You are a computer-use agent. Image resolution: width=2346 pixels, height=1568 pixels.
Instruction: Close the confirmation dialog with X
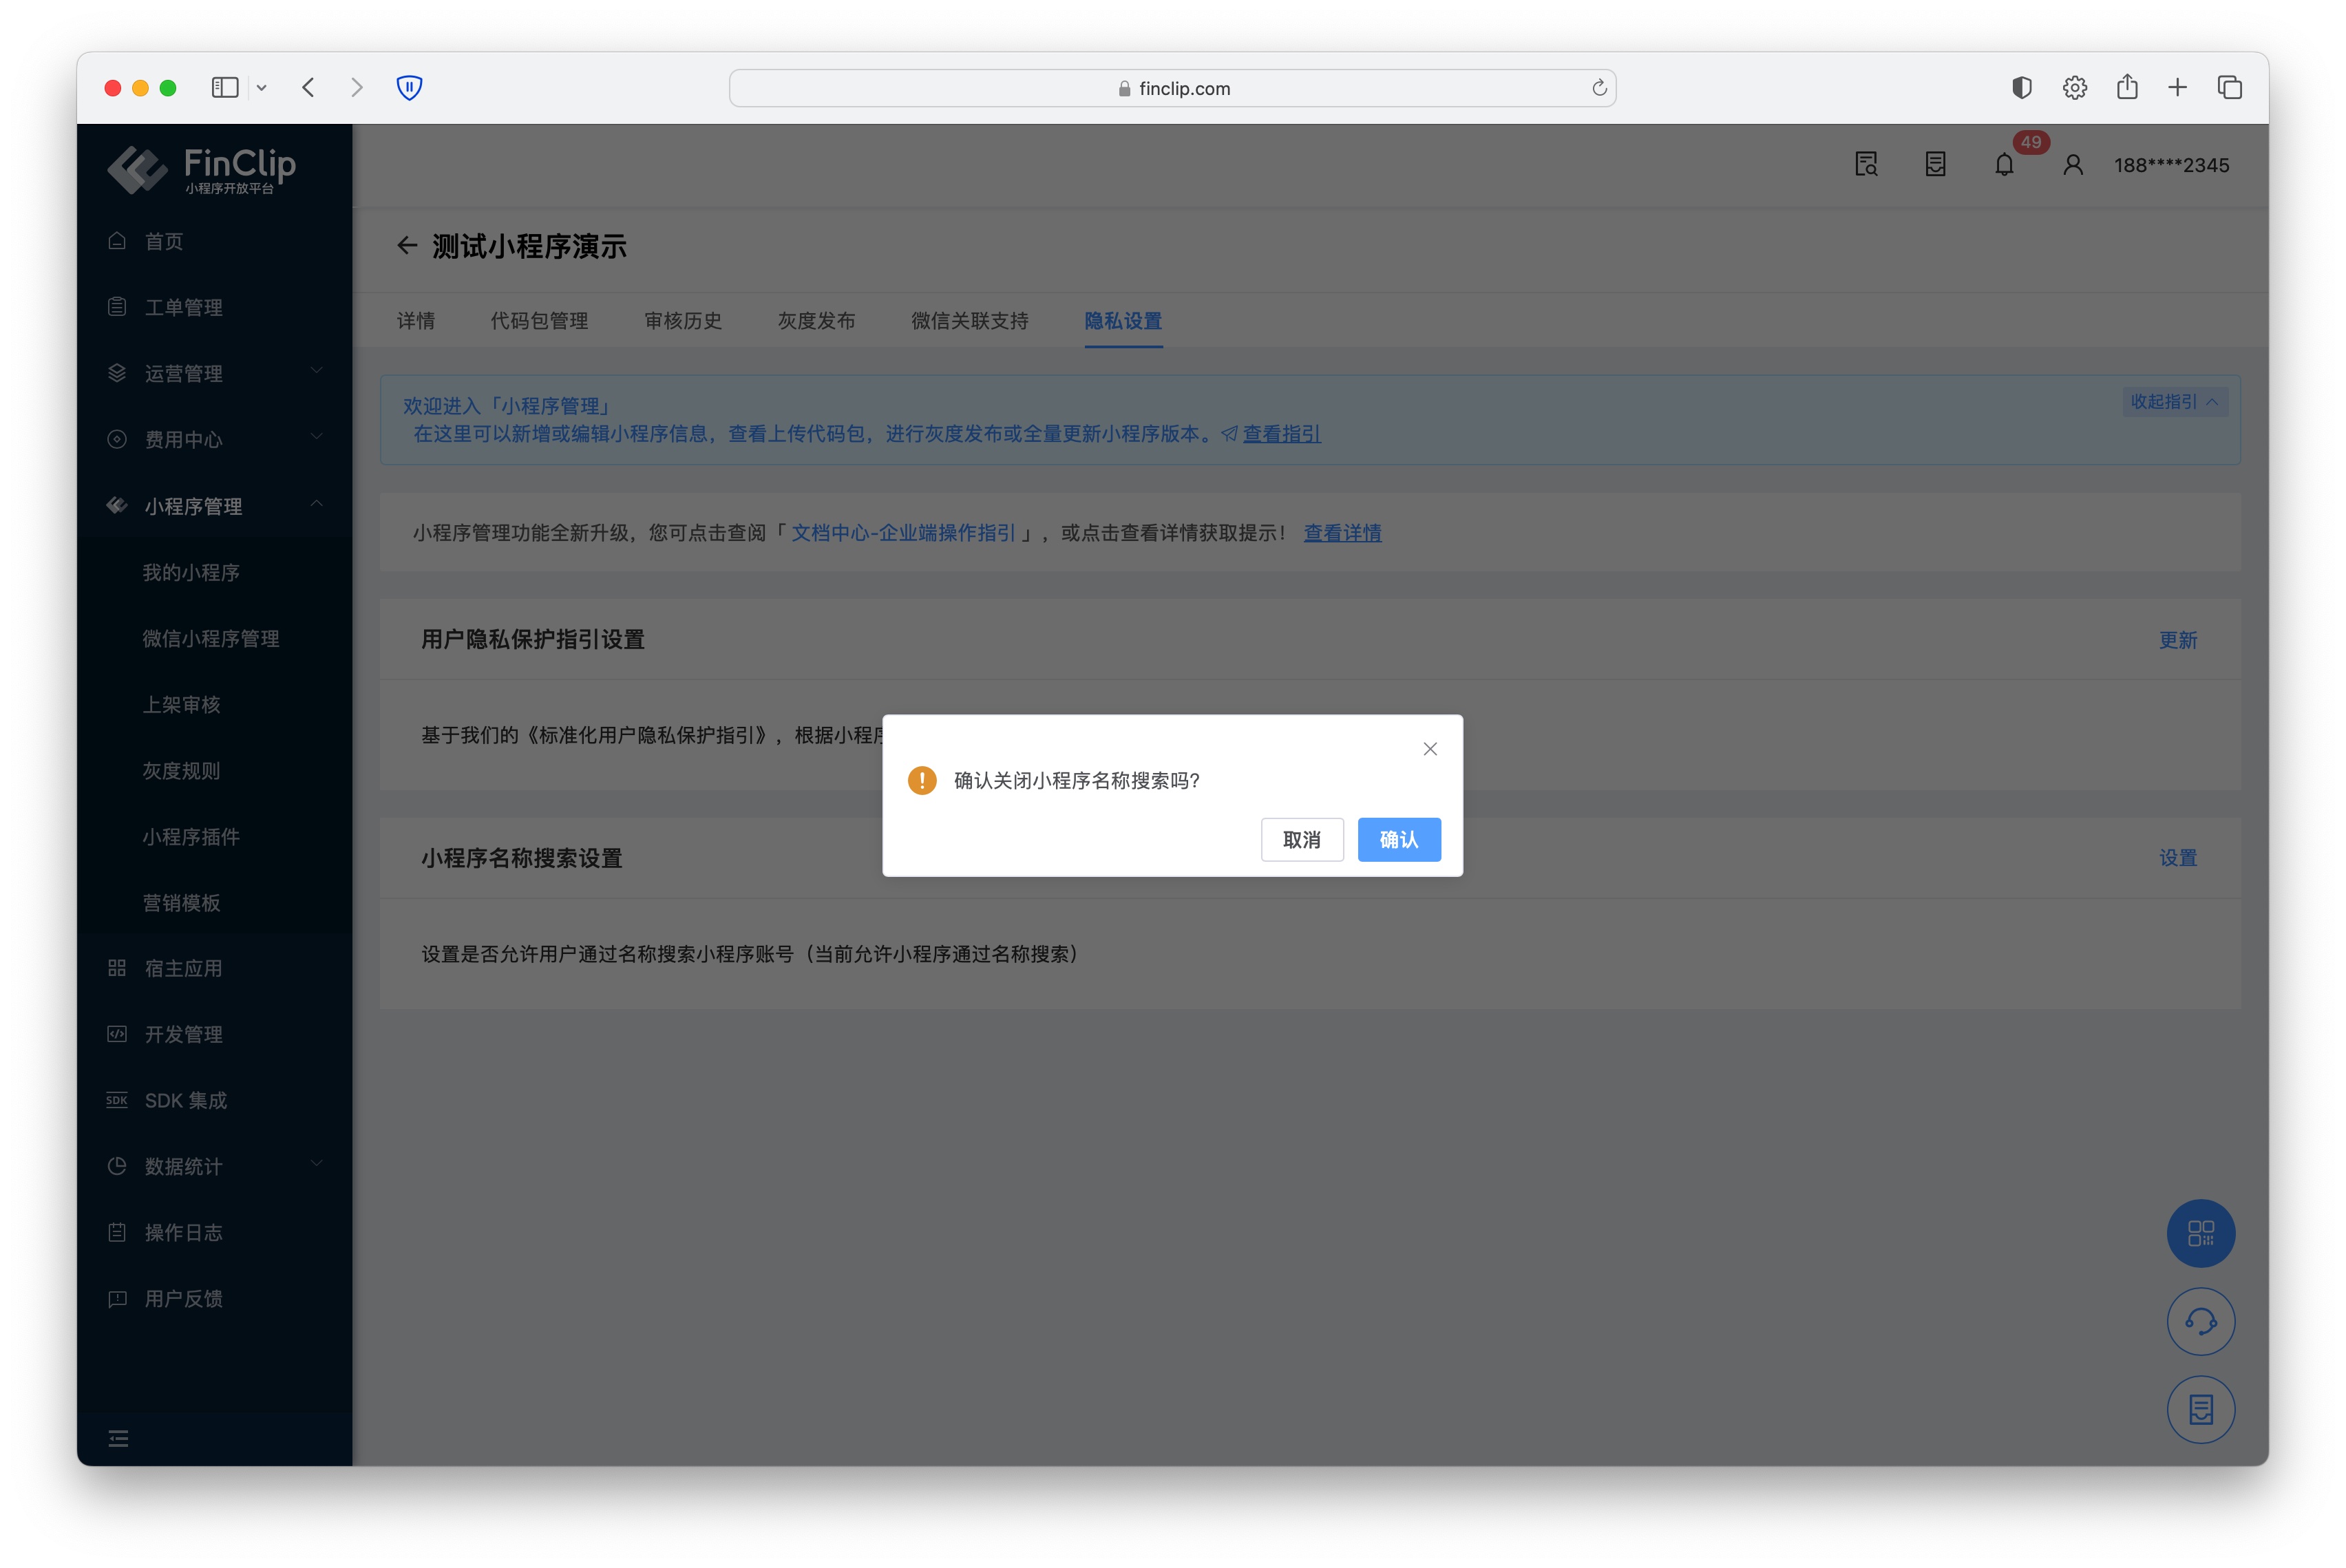coord(1430,749)
